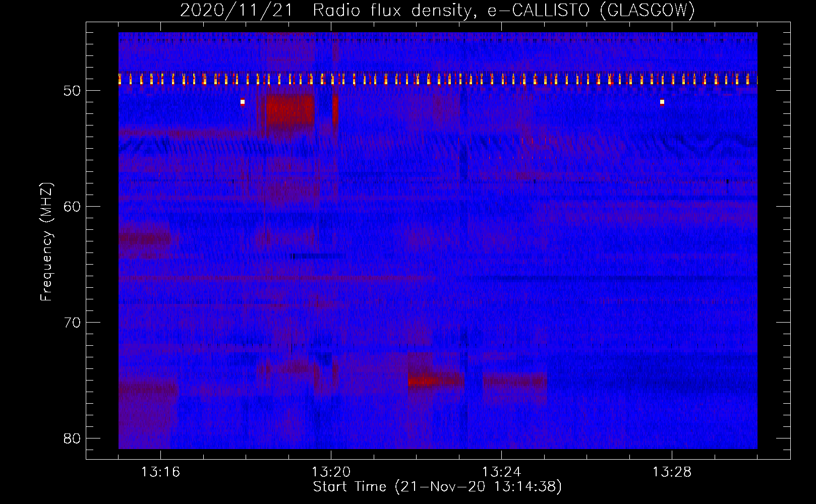Click the 13:24 time tick label
The width and height of the screenshot is (816, 504).
pyautogui.click(x=501, y=472)
